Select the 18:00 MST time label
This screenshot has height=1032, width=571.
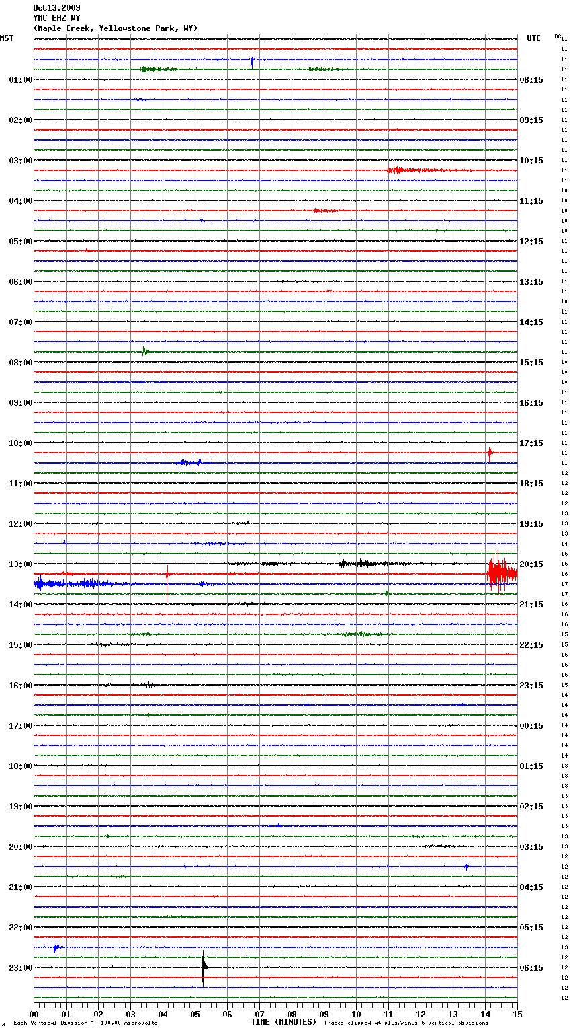tap(21, 766)
